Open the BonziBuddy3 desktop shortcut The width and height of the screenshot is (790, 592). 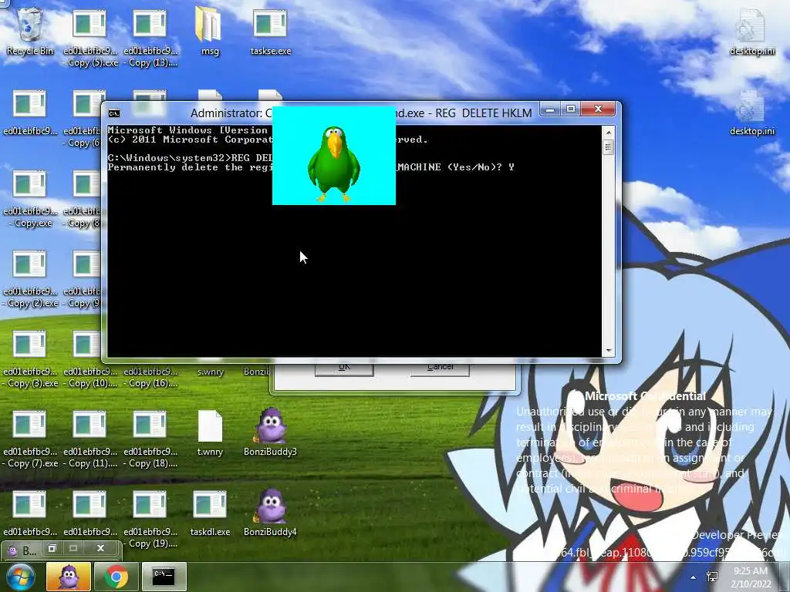[270, 432]
